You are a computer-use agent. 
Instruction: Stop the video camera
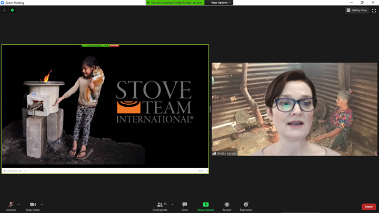33,207
